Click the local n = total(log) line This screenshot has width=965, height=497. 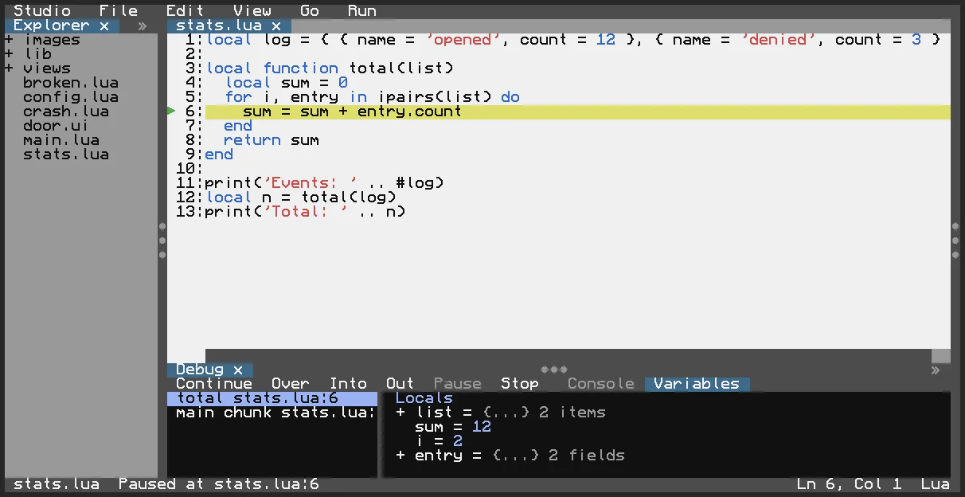coord(302,198)
